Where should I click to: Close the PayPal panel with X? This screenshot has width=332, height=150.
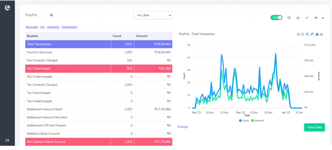323,18
